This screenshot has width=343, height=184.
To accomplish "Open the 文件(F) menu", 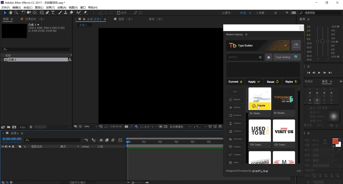I will [x=5, y=8].
